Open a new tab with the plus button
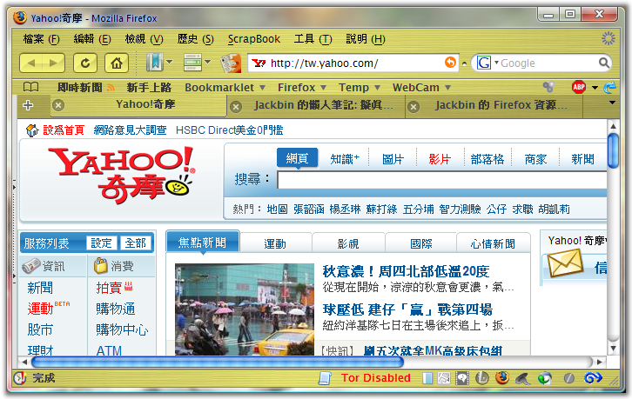Screen dimensions: 632x399 pos(28,105)
